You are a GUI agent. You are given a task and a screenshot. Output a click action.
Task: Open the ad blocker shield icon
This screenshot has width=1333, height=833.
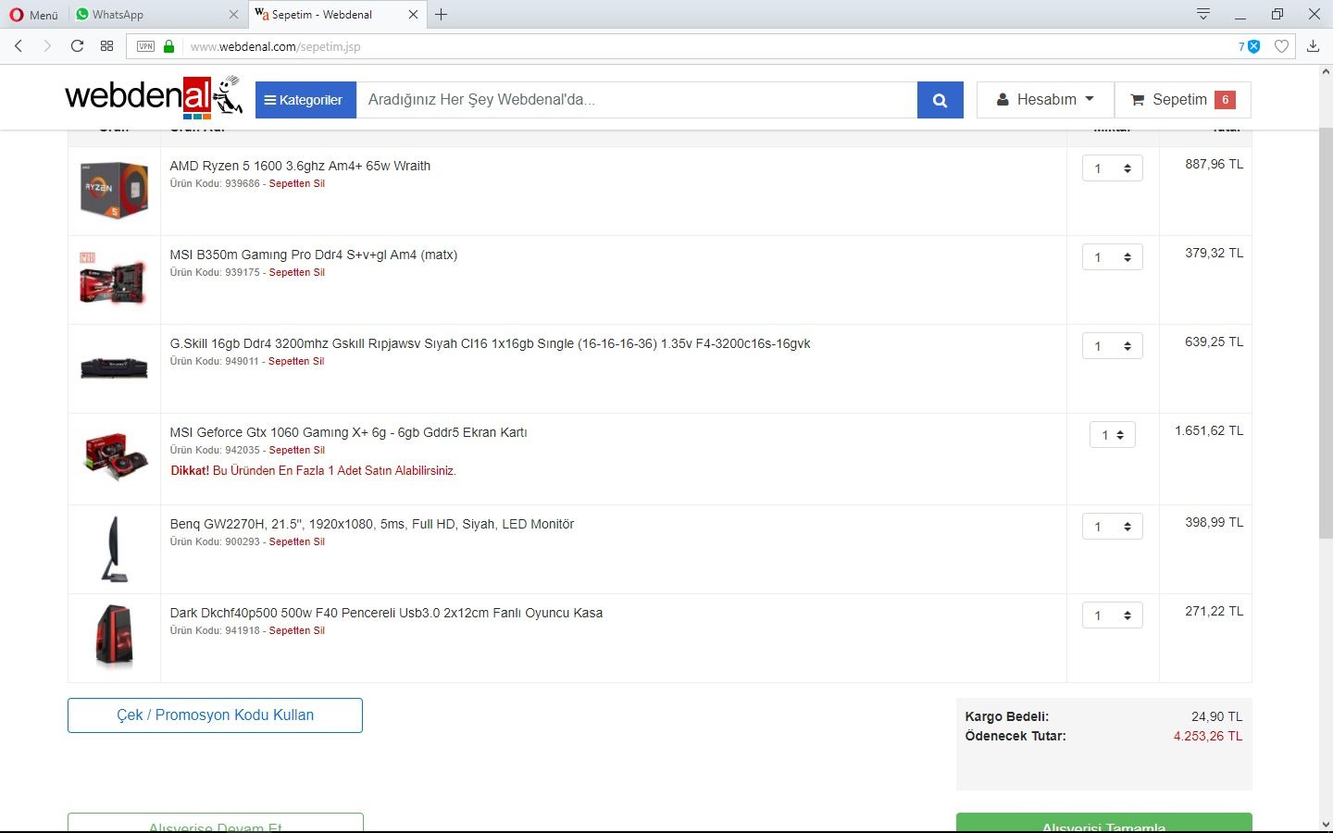(x=1253, y=46)
